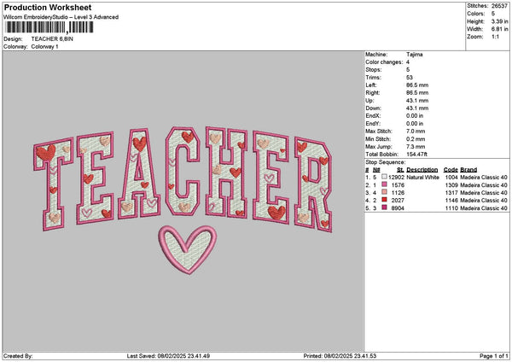The width and height of the screenshot is (512, 362).
Task: Click thread code '1110'
Action: (x=451, y=208)
